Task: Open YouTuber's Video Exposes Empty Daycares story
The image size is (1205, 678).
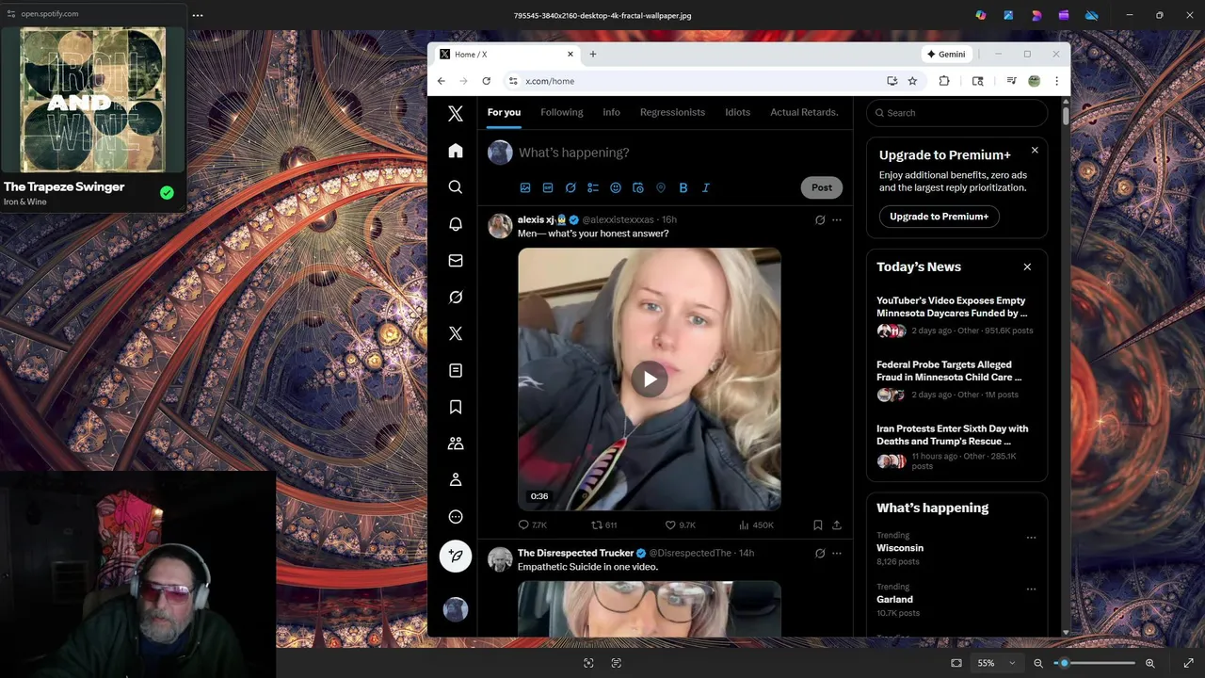Action: 952,307
